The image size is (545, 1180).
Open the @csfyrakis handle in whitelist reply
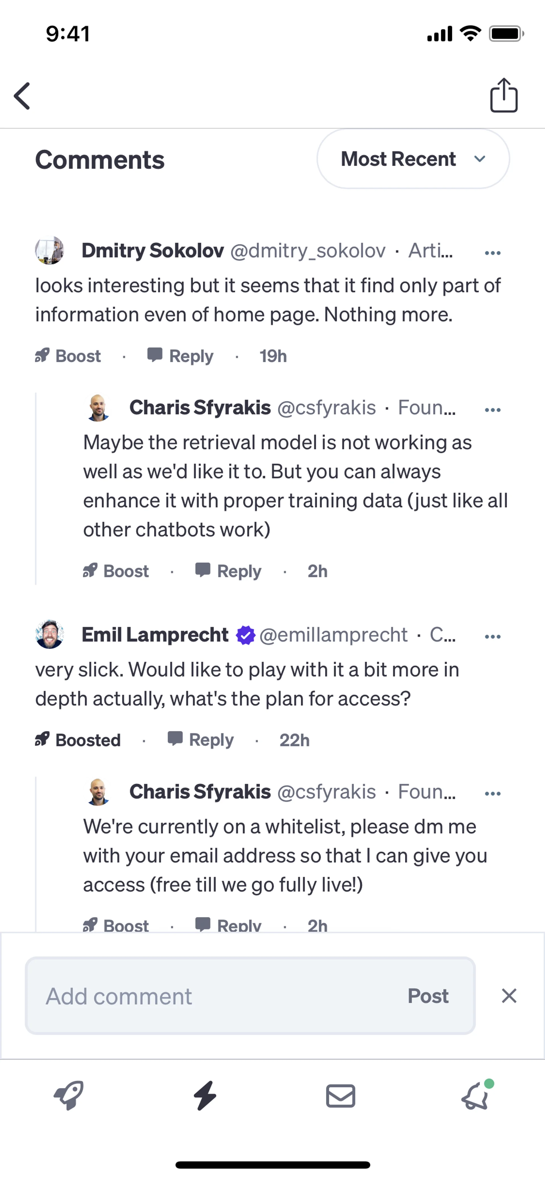(326, 792)
